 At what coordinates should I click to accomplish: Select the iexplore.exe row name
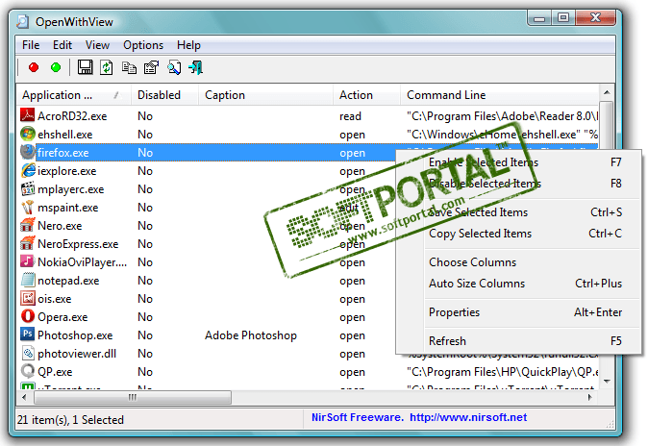pyautogui.click(x=67, y=171)
